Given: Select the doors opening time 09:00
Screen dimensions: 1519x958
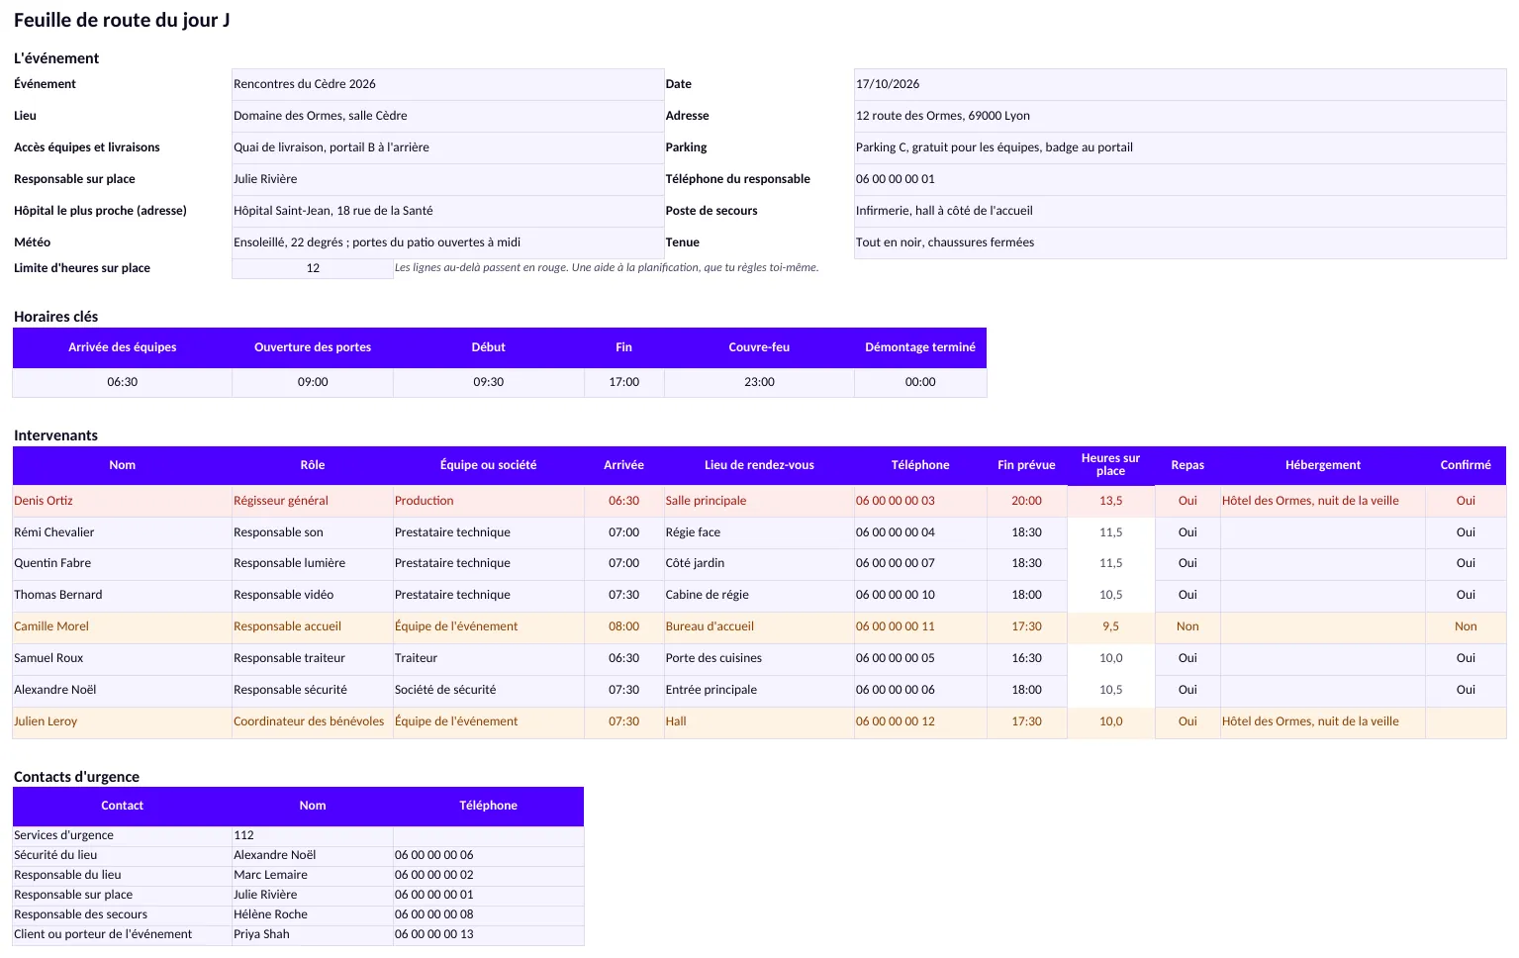Looking at the screenshot, I should (x=313, y=382).
